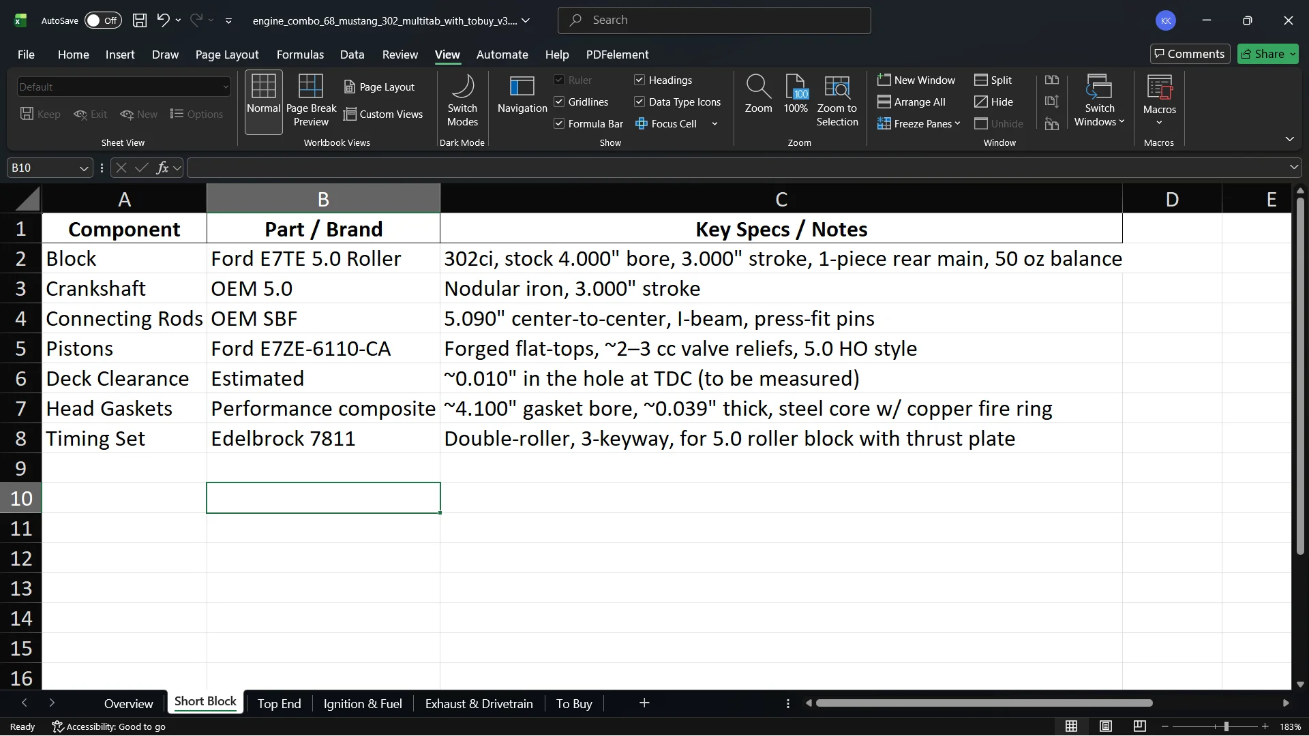Open the Navigation pane
This screenshot has height=736, width=1309.
coord(522,95)
